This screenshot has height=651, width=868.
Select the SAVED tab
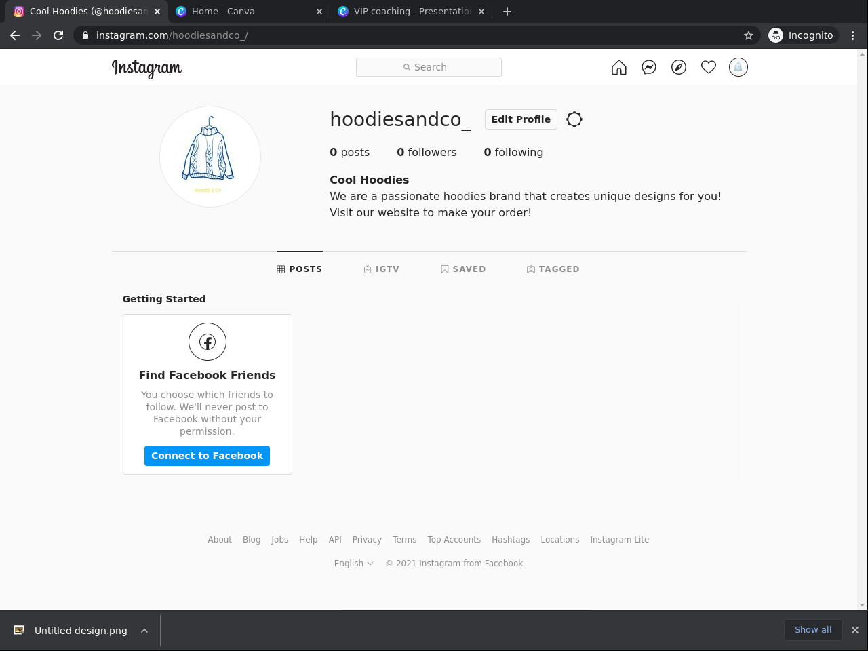tap(463, 269)
